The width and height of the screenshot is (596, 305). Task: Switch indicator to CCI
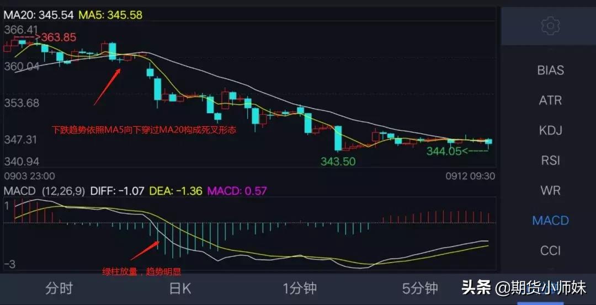point(550,250)
